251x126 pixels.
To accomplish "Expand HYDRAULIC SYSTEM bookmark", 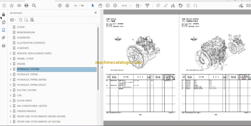I will (x=10, y=69).
